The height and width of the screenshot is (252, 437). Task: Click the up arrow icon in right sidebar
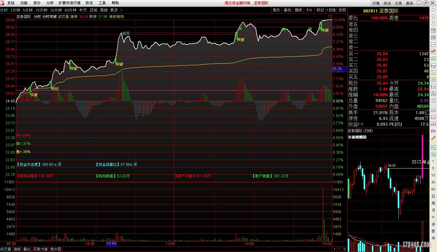click(433, 17)
